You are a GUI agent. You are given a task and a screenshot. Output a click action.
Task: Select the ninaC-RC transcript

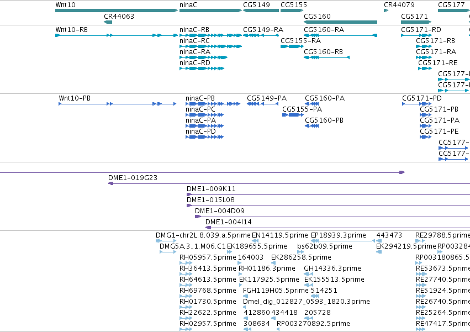point(211,46)
